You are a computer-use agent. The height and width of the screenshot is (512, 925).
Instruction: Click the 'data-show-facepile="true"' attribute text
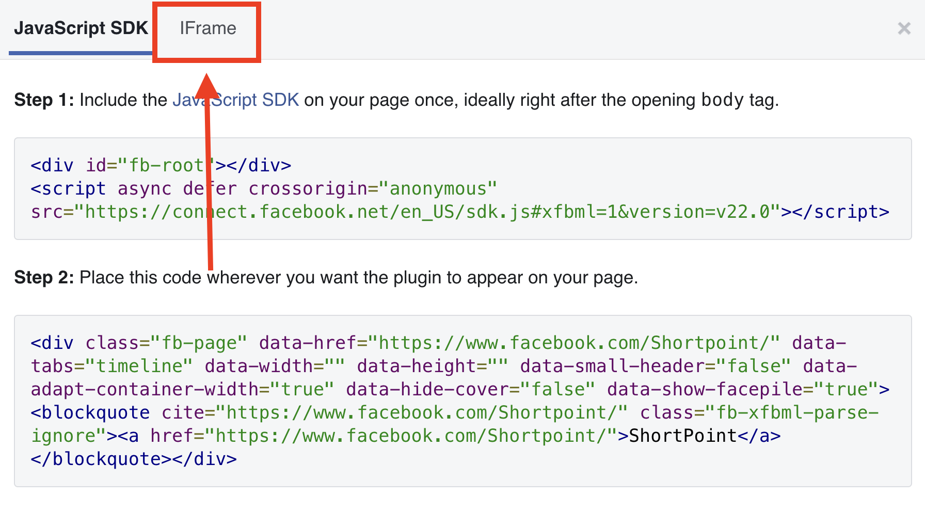point(743,389)
